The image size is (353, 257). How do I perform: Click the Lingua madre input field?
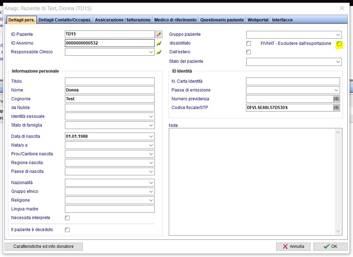[x=109, y=209]
